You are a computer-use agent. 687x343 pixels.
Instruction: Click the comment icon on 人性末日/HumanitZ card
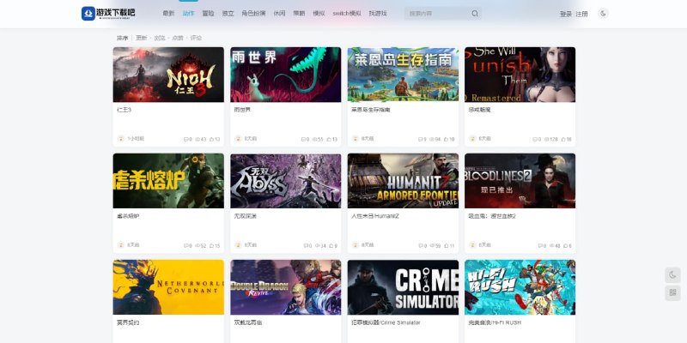[x=420, y=246]
